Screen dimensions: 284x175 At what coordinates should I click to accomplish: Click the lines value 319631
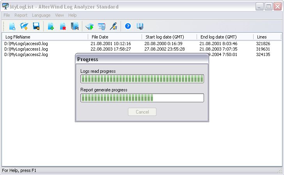pyautogui.click(x=263, y=49)
